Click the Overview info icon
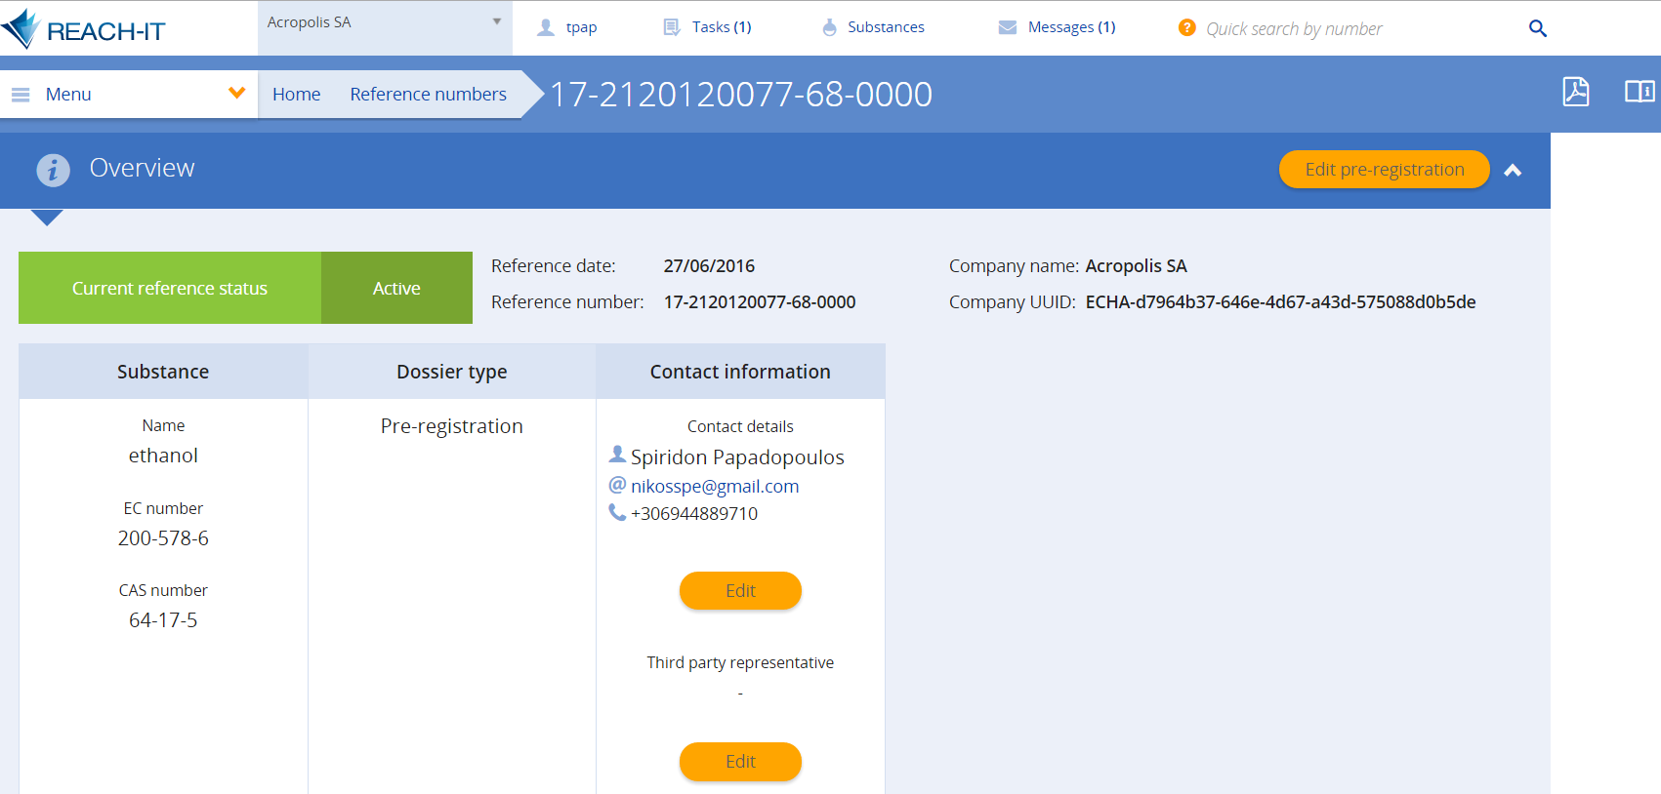1661x794 pixels. point(54,170)
